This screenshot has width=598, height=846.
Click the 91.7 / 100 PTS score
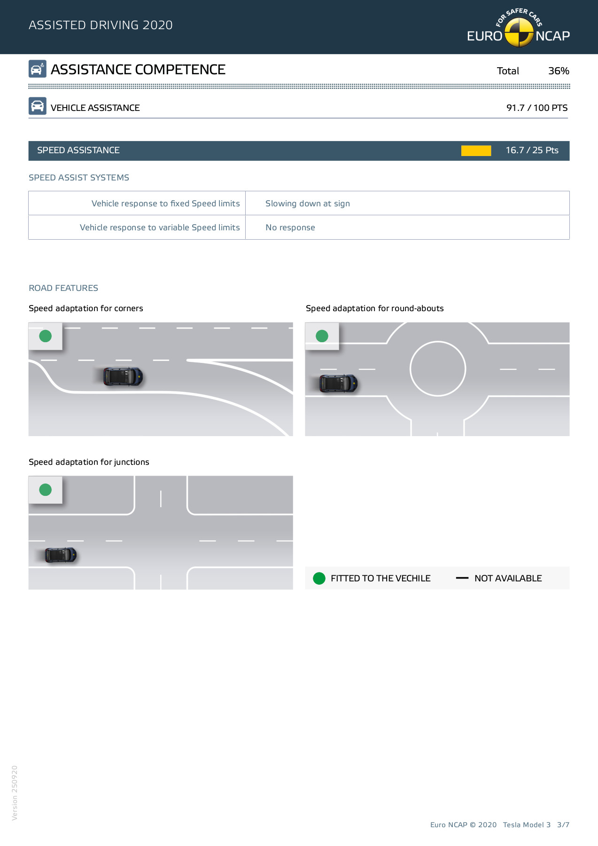click(537, 108)
